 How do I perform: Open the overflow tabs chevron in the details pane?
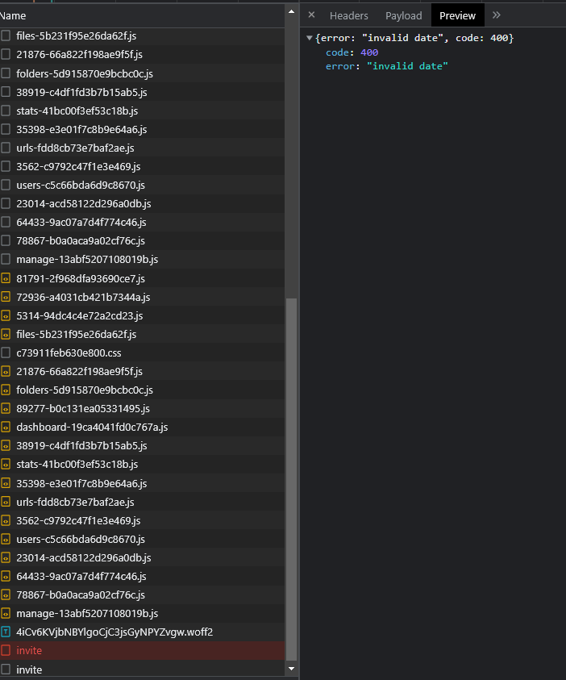tap(496, 15)
